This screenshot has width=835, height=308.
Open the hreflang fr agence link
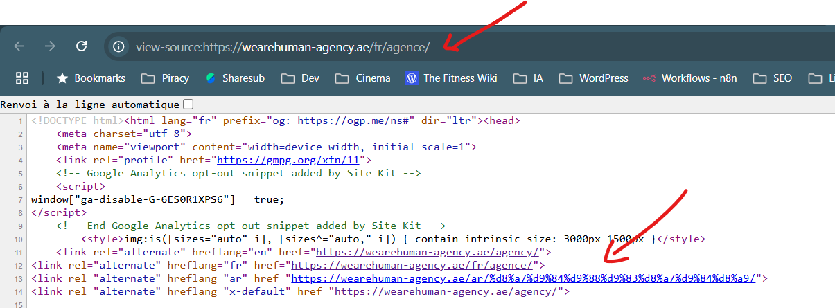[x=412, y=265]
